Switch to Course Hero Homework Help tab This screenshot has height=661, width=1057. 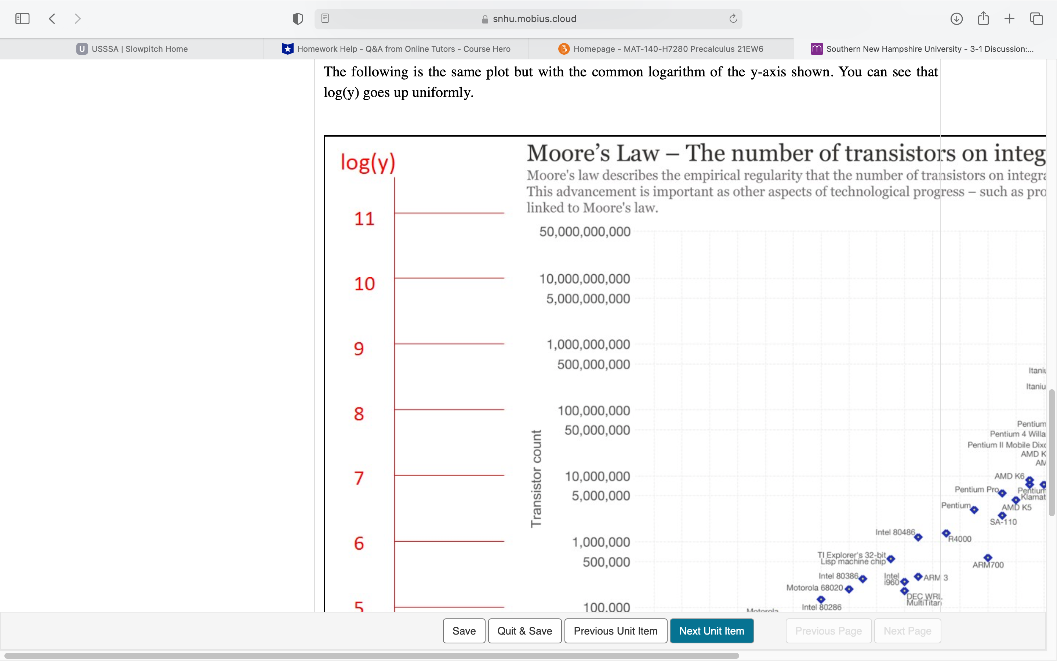[x=396, y=49]
